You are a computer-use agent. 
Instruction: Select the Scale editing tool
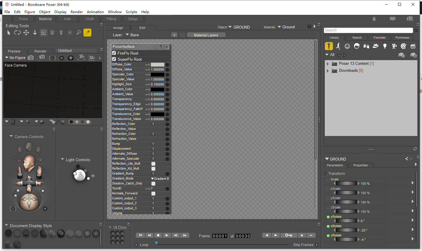pos(43,33)
